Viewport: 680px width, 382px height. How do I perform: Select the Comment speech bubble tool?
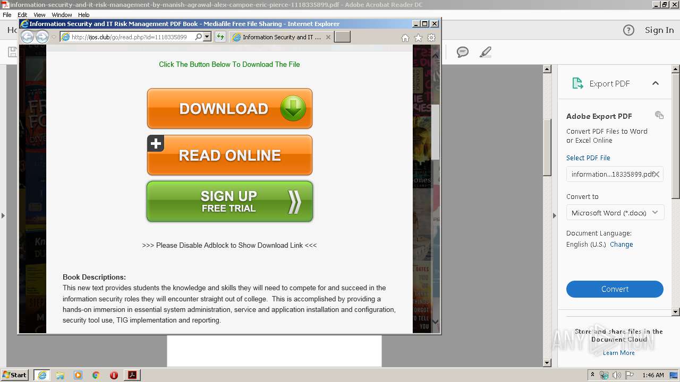[463, 52]
